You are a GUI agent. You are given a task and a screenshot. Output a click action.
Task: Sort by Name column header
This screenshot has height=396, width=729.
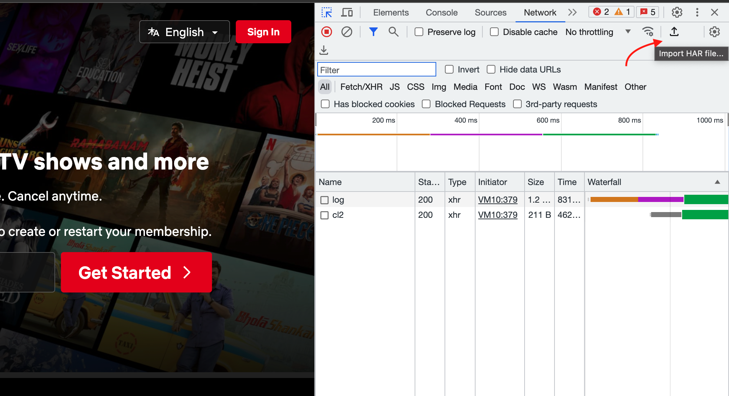tap(365, 182)
